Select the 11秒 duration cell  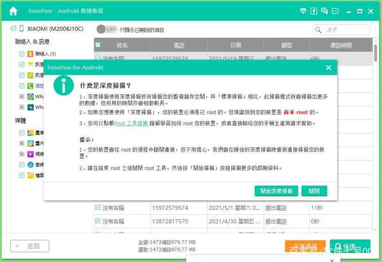point(341,208)
